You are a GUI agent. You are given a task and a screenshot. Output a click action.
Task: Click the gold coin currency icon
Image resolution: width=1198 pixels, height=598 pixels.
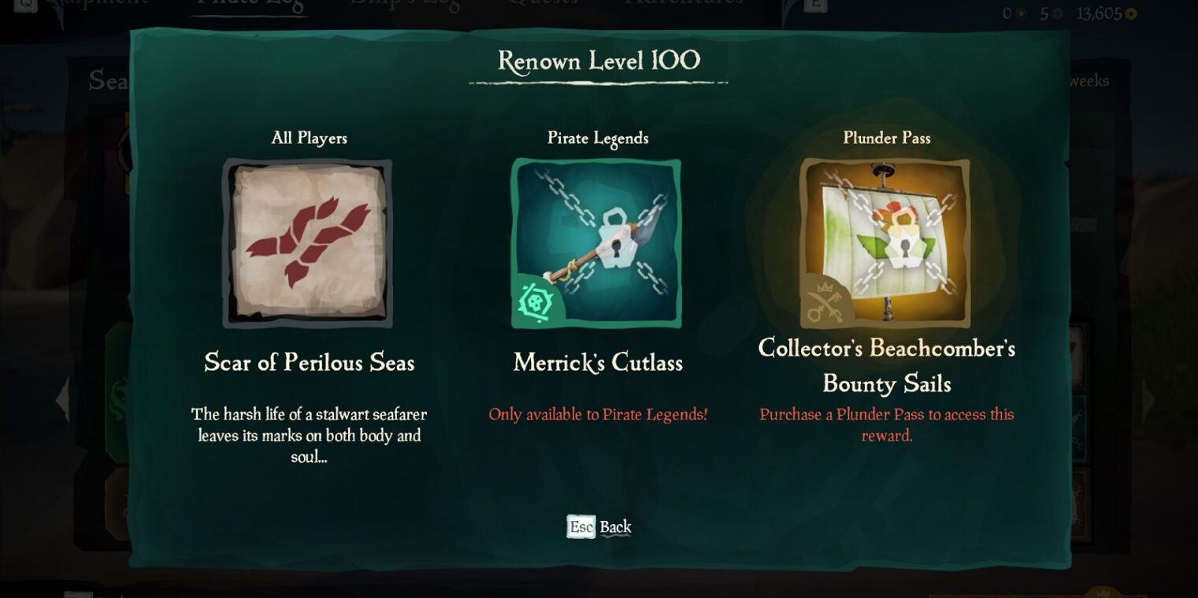1130,13
